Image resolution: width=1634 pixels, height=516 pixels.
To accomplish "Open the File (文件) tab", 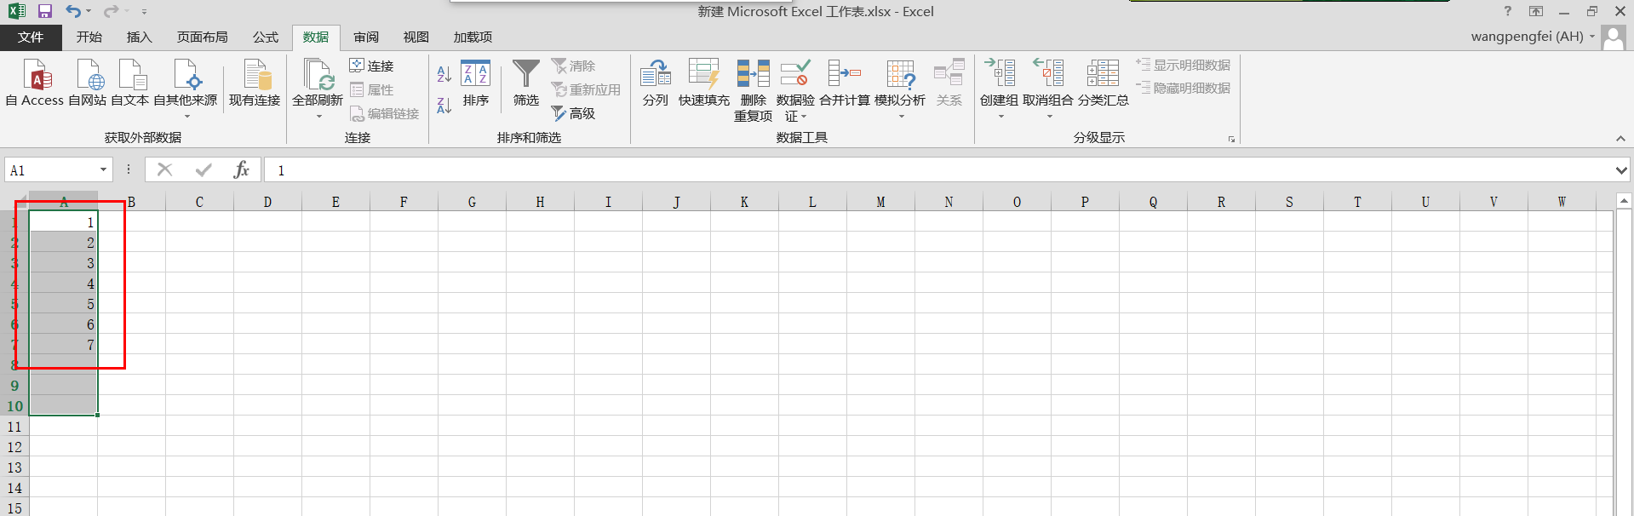I will 31,37.
